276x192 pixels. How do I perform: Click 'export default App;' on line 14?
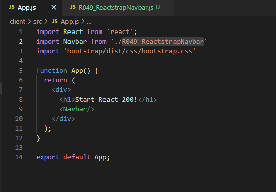(73, 157)
